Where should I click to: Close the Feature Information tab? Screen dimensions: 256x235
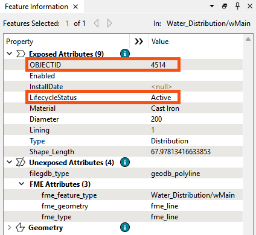click(75, 7)
